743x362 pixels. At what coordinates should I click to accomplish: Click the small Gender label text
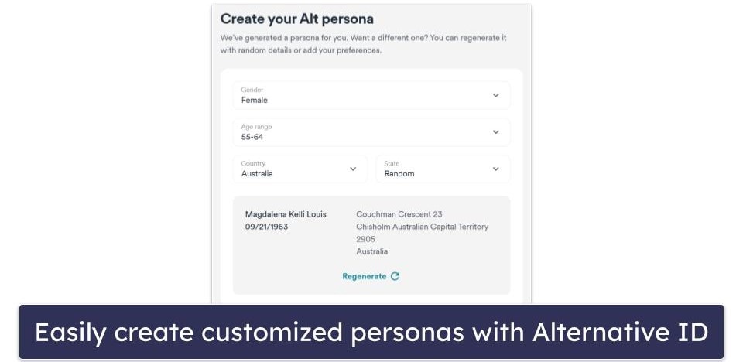tap(252, 90)
